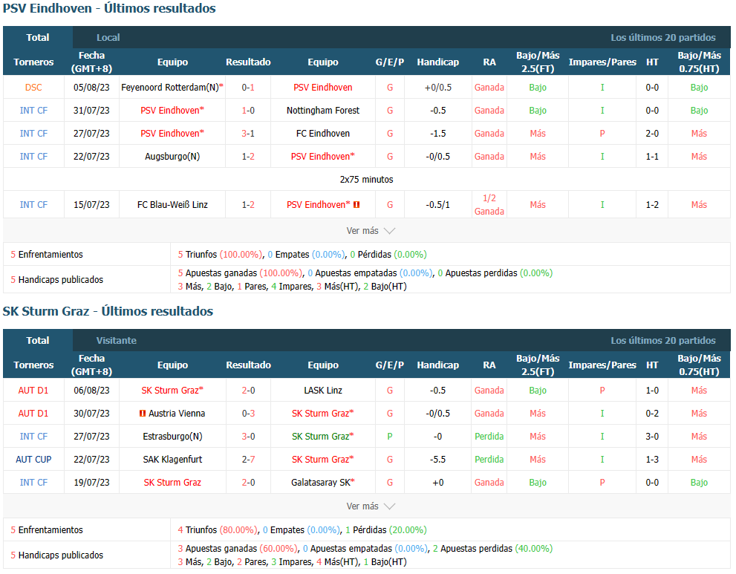Open Augsburgo(N) team link
The width and height of the screenshot is (736, 574).
point(172,156)
